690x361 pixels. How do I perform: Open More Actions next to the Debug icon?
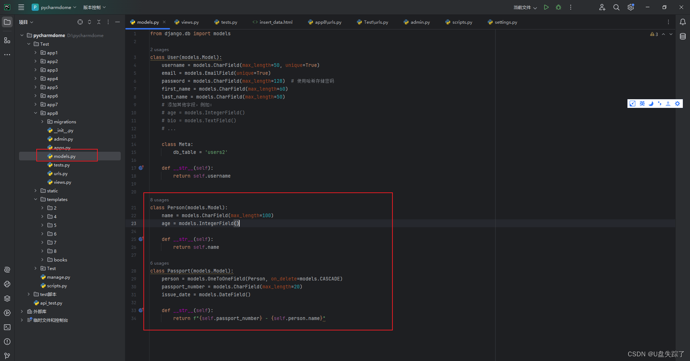click(571, 7)
